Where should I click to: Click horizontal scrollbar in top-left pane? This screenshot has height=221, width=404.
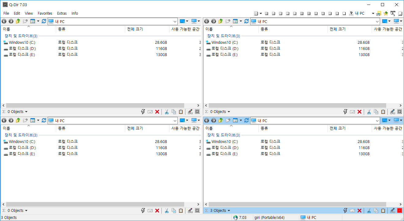95,105
